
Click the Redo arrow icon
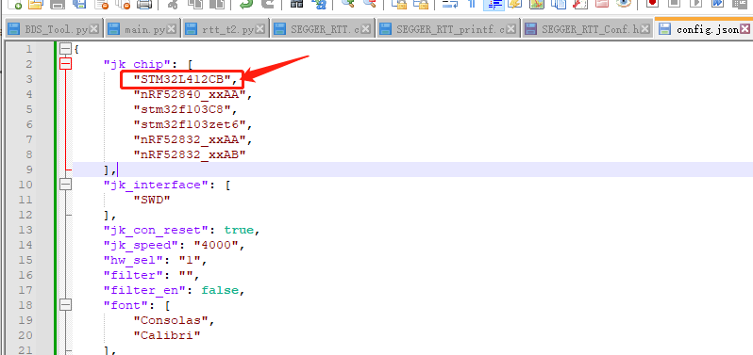267,4
